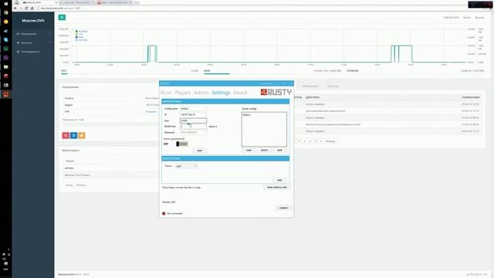The width and height of the screenshot is (494, 278).
Task: Toggle the teal hamburger menu in Moscow.OVH
Action: point(62,17)
